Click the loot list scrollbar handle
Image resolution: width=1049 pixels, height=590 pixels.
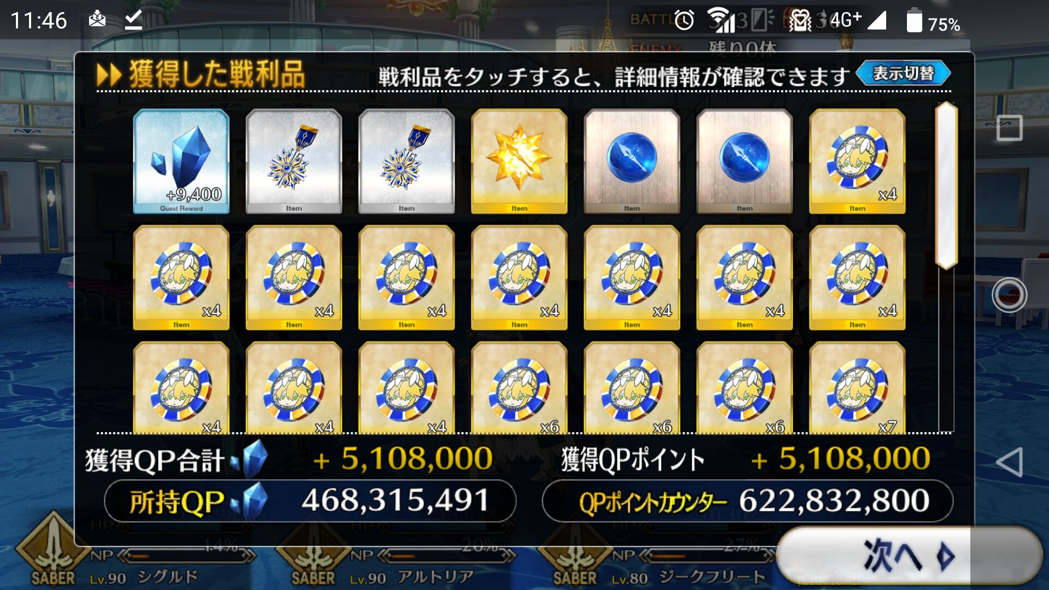click(x=946, y=185)
